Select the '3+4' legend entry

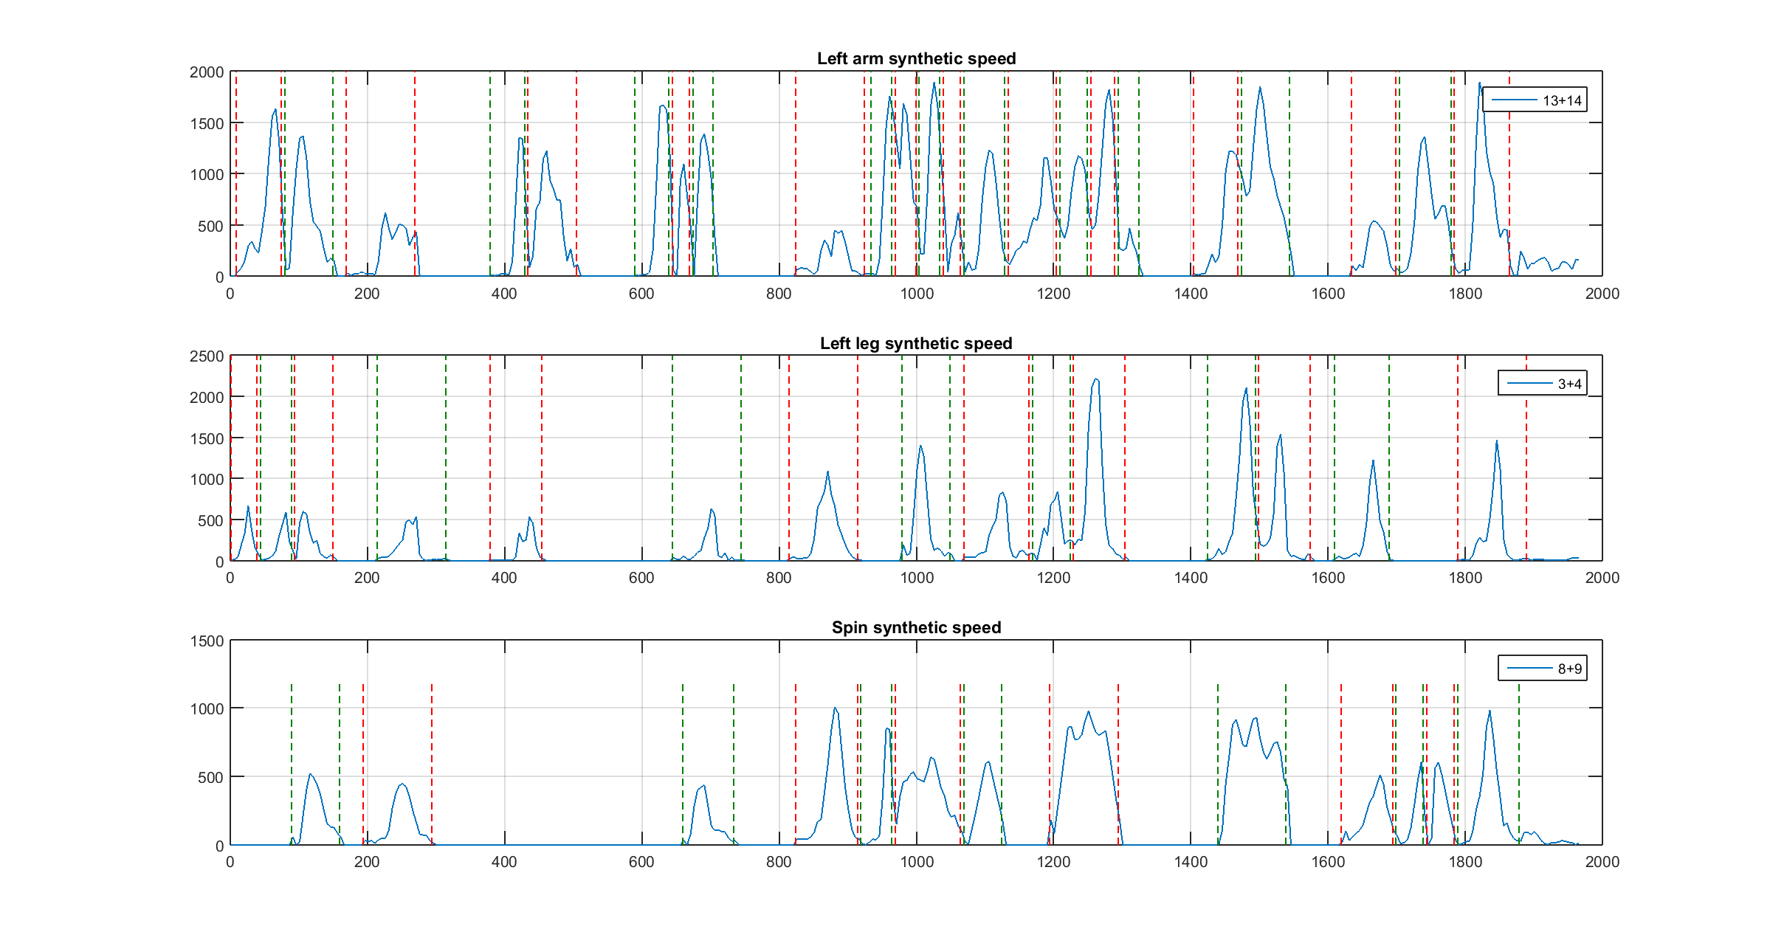(1543, 384)
